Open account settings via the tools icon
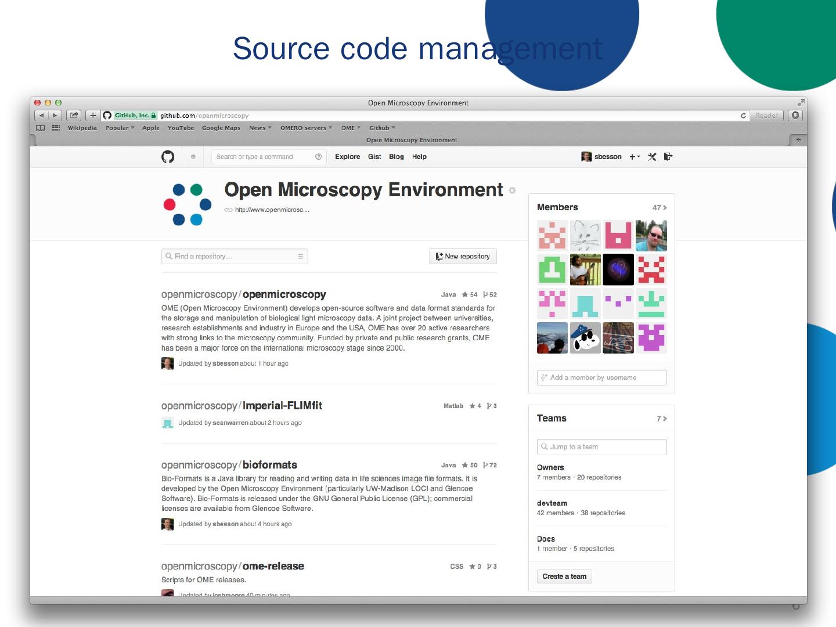This screenshot has height=627, width=836. pos(652,157)
